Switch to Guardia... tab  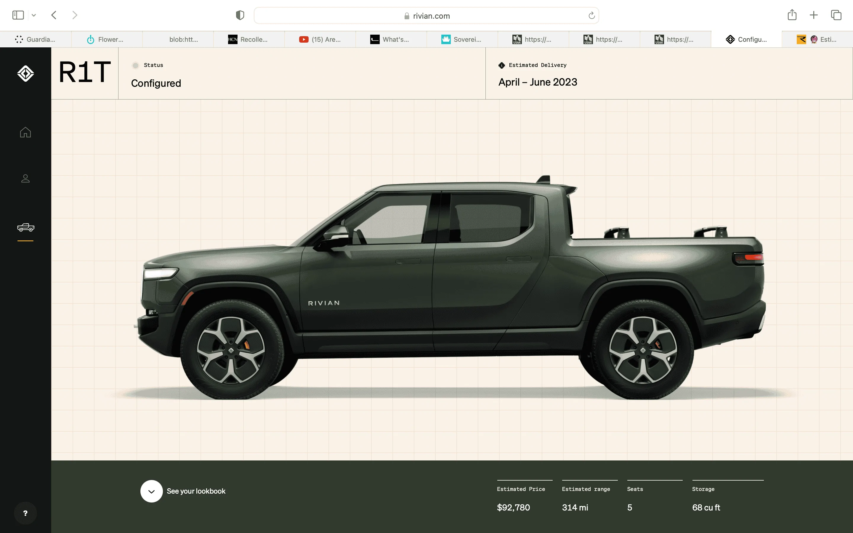[36, 39]
